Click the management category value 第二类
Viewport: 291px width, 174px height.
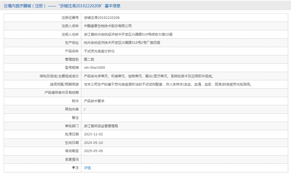(x=89, y=59)
